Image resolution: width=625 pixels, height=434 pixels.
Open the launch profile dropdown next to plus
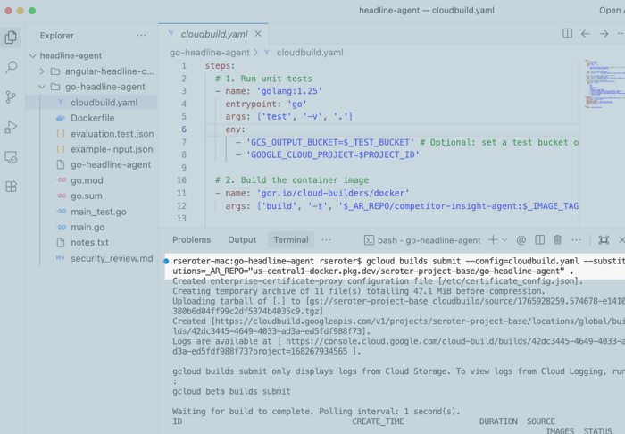(x=504, y=240)
